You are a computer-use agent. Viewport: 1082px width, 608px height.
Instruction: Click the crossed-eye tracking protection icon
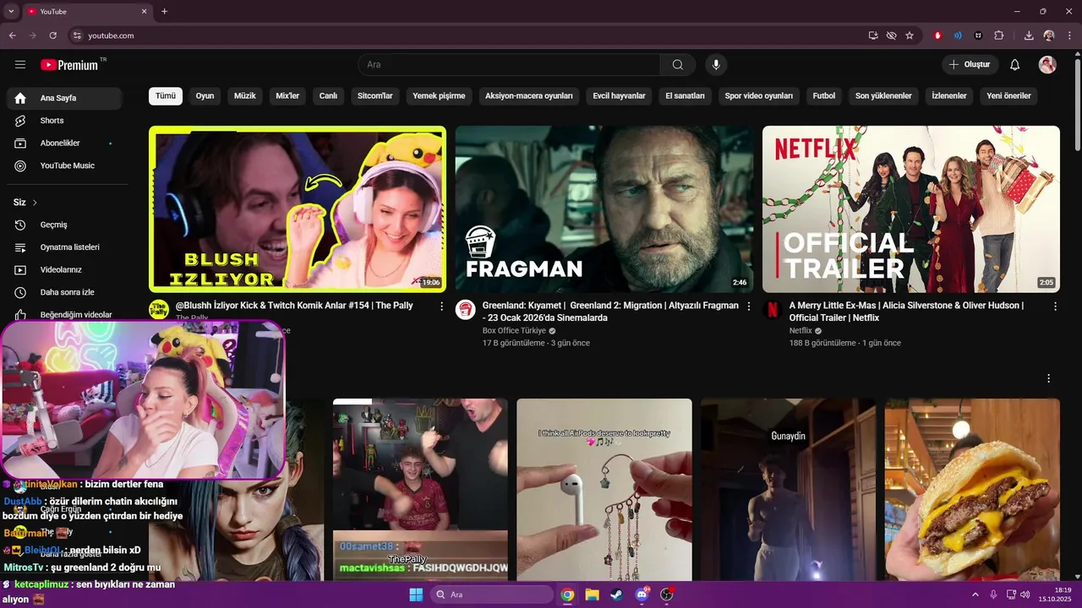[x=891, y=35]
